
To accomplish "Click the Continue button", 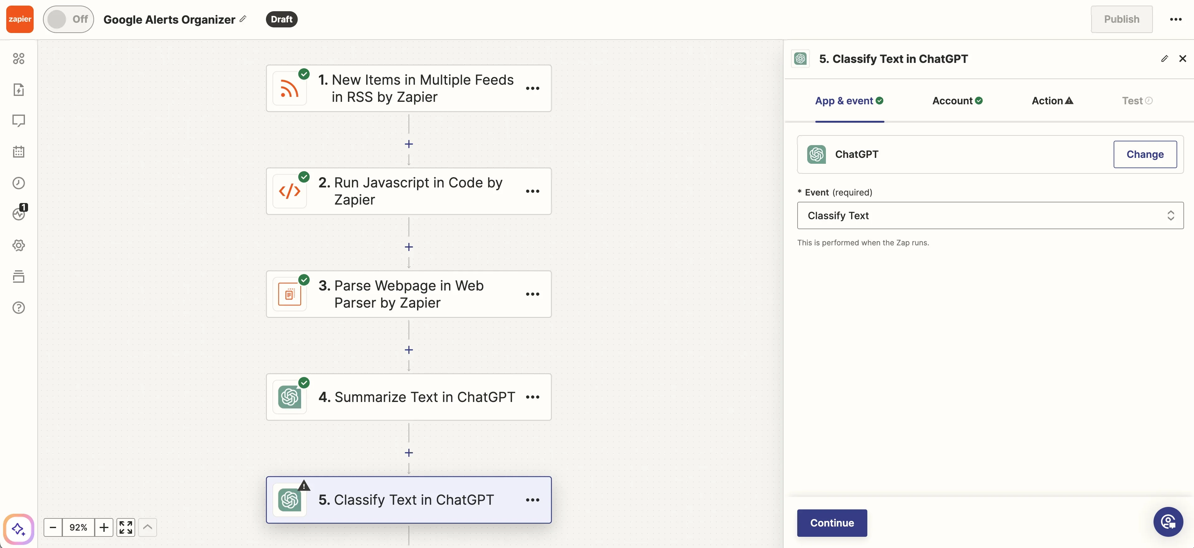I will click(832, 522).
